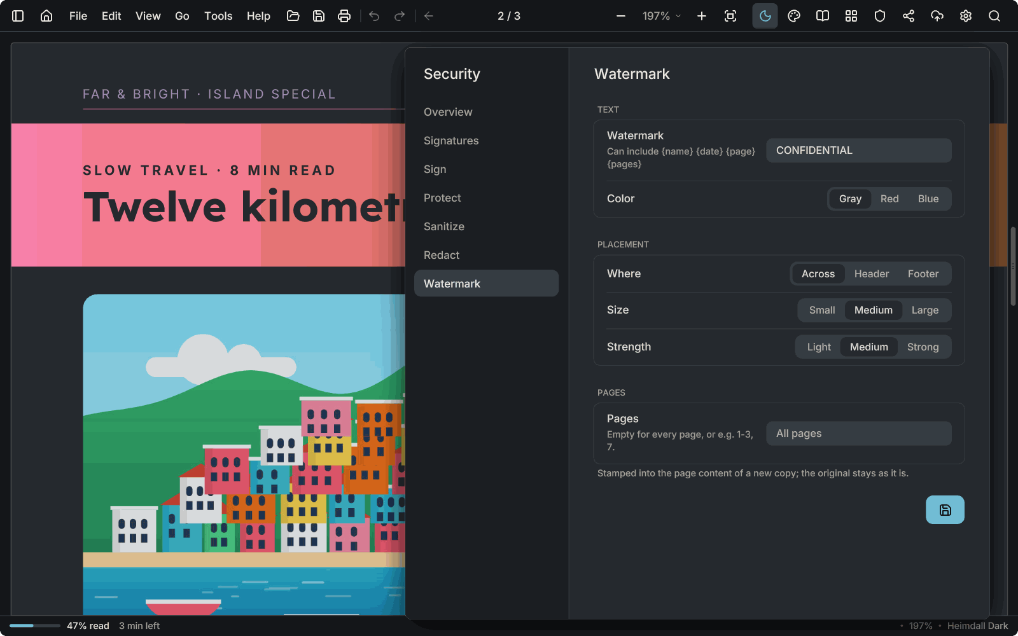Zoom out with the minus icon

pos(621,16)
